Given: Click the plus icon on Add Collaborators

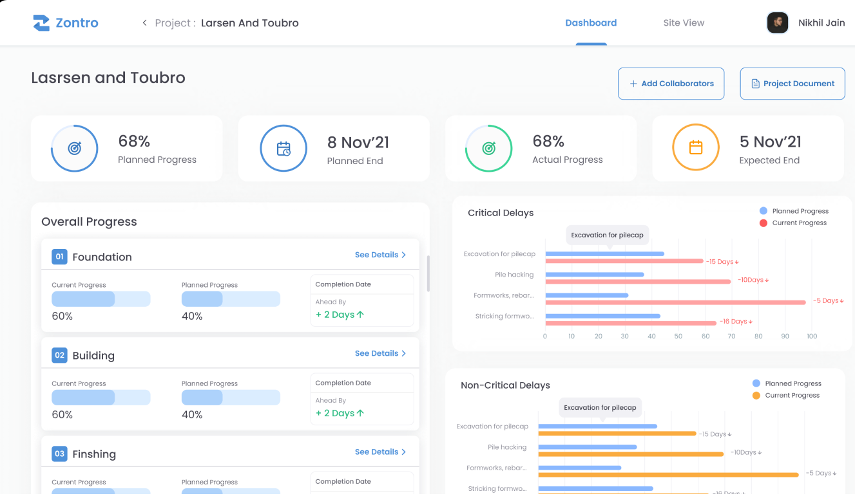Looking at the screenshot, I should point(633,84).
